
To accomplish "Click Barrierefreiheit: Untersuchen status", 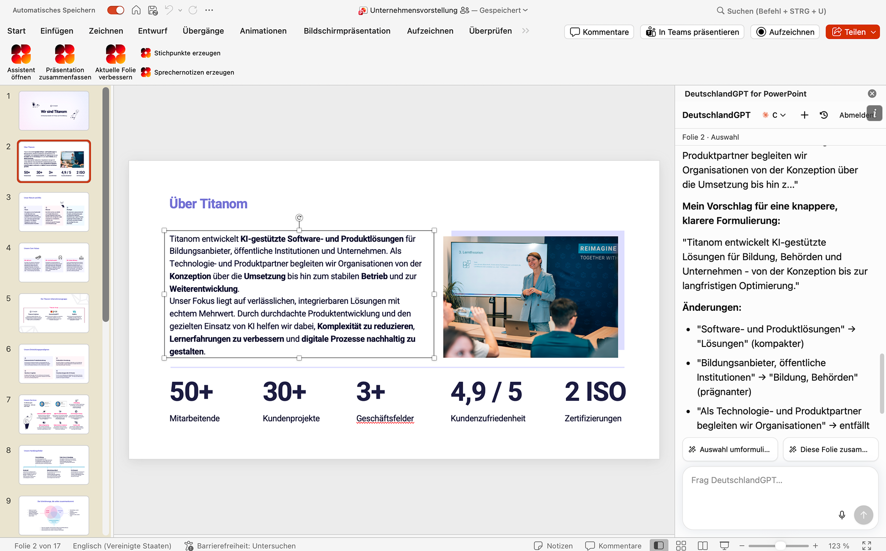I will pyautogui.click(x=240, y=546).
